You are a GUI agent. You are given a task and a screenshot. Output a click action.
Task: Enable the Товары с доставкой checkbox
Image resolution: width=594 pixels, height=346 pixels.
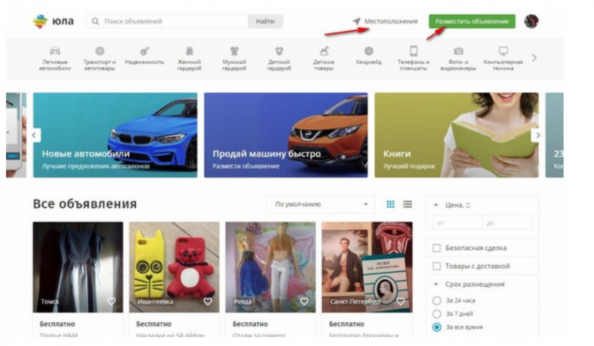click(x=437, y=267)
